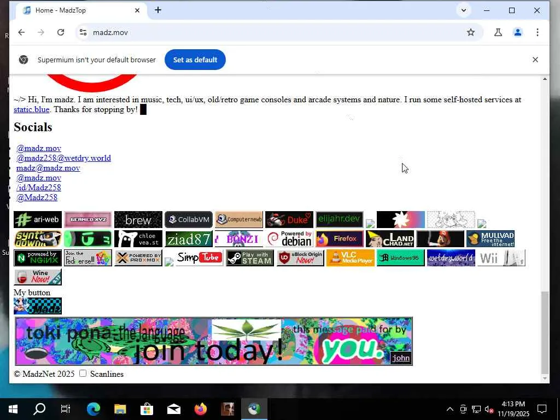This screenshot has width=560, height=420.
Task: Open the toki pona join today banner
Action: (214, 341)
